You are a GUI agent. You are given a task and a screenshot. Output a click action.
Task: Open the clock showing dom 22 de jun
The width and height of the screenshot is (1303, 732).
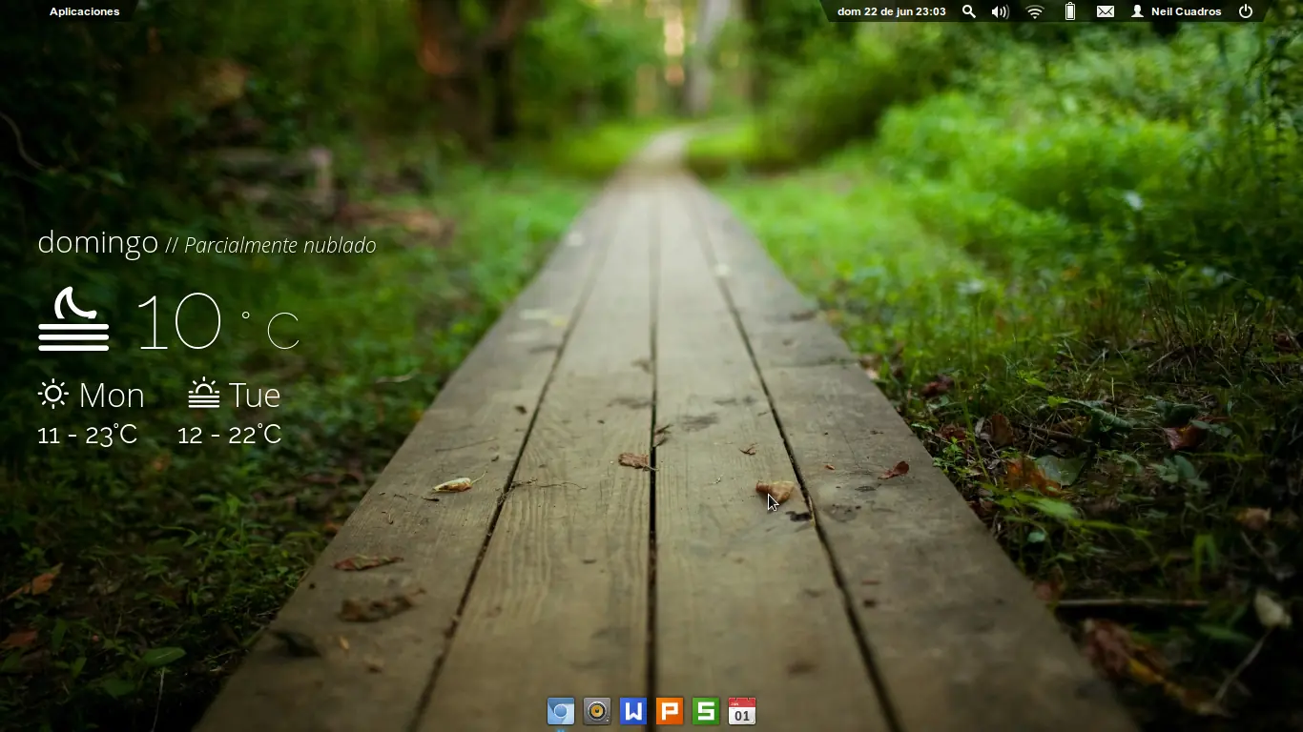click(x=891, y=11)
